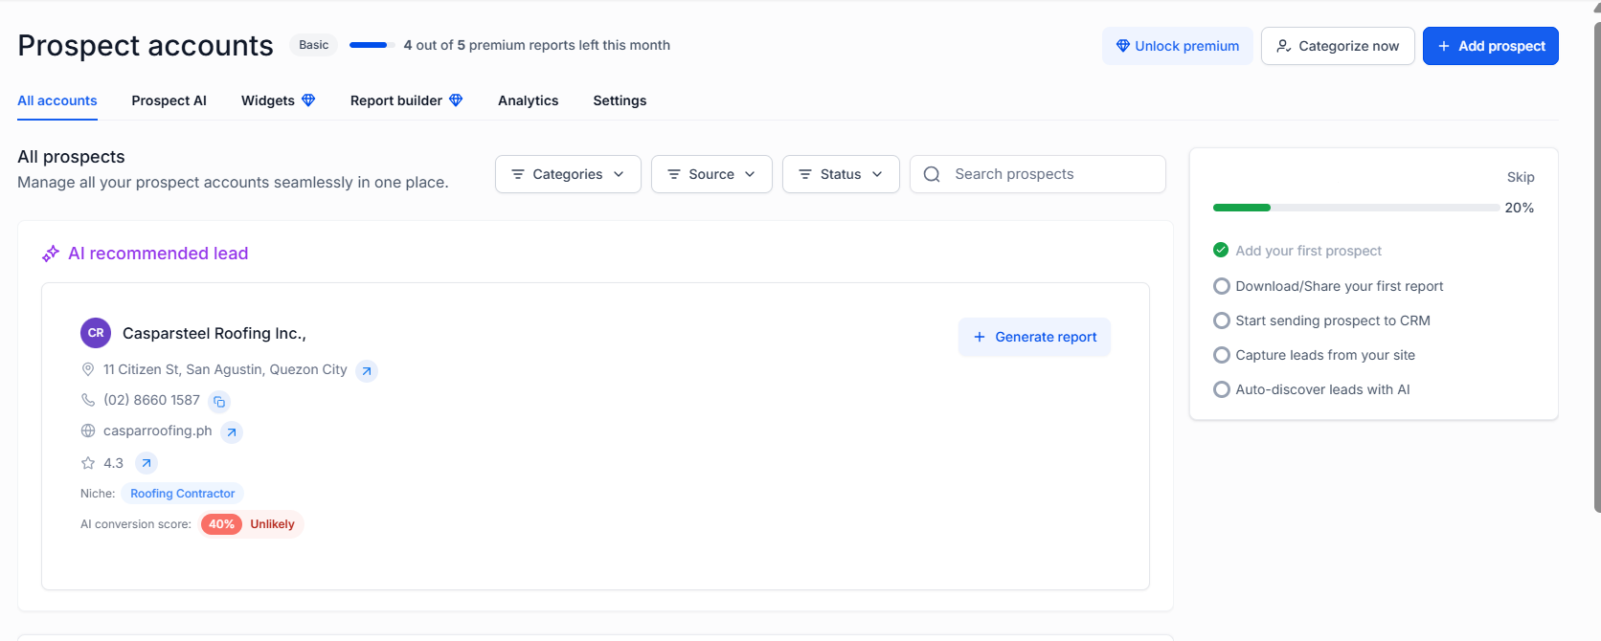Click the premium reports usage bar

(x=372, y=45)
